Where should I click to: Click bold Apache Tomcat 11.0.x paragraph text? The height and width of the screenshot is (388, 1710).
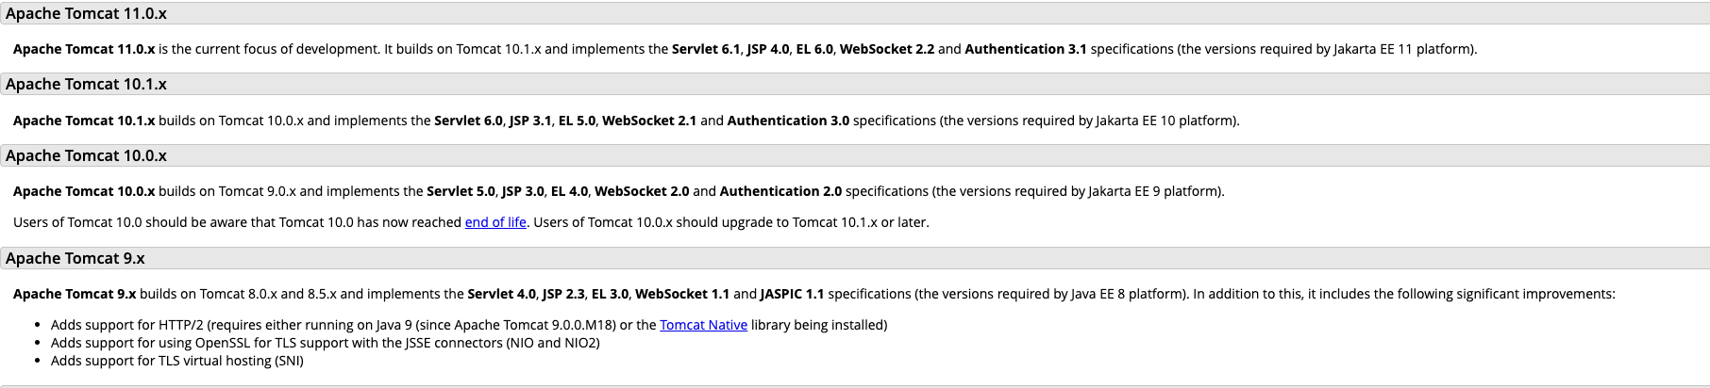pyautogui.click(x=84, y=49)
